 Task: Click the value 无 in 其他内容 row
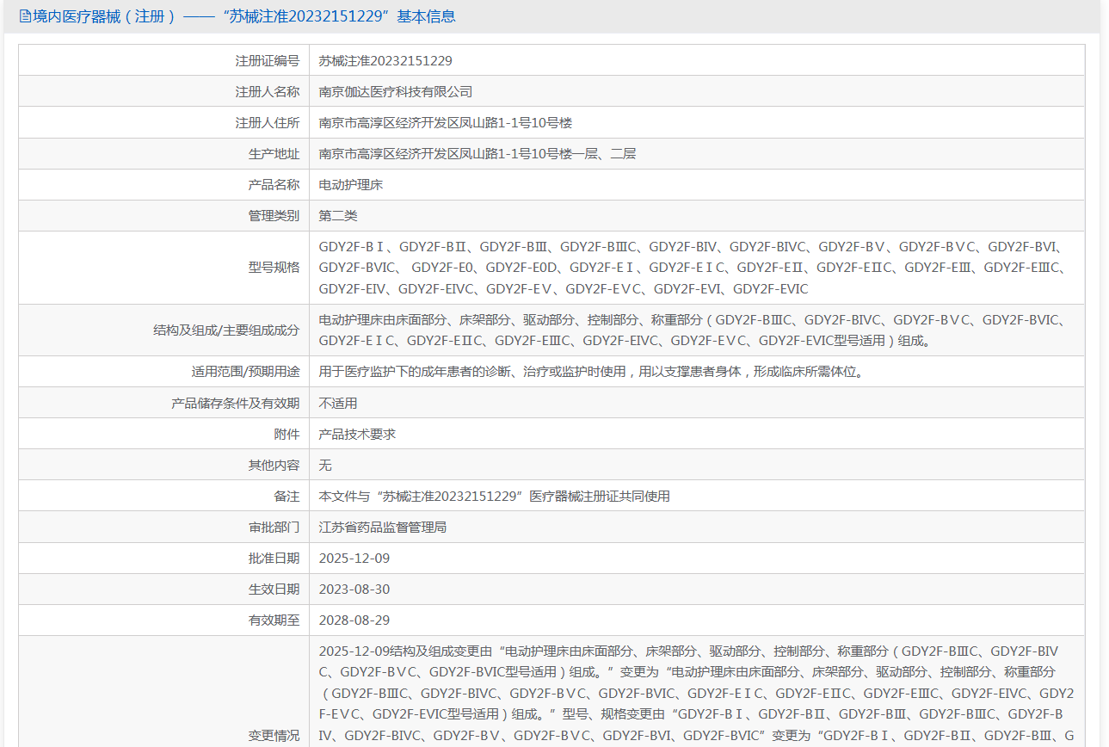325,466
